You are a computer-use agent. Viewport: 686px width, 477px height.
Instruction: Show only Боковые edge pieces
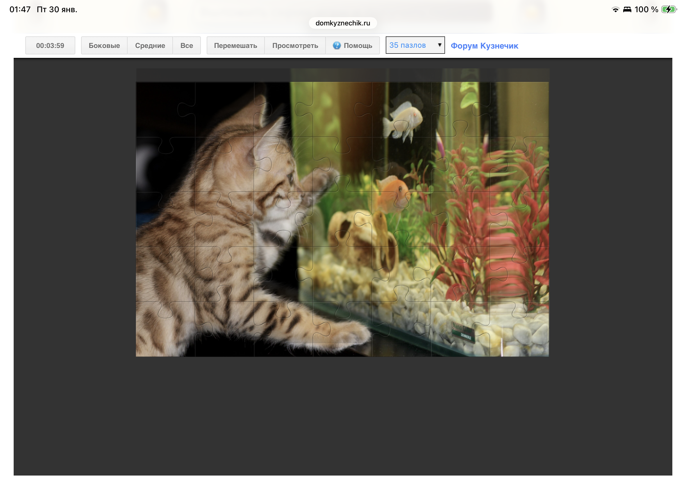point(104,45)
